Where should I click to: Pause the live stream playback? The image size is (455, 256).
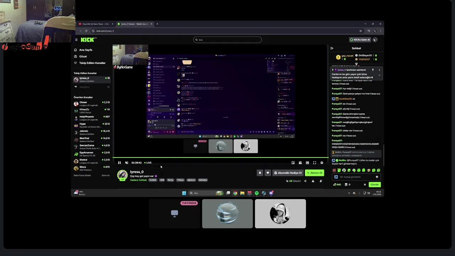(x=119, y=163)
